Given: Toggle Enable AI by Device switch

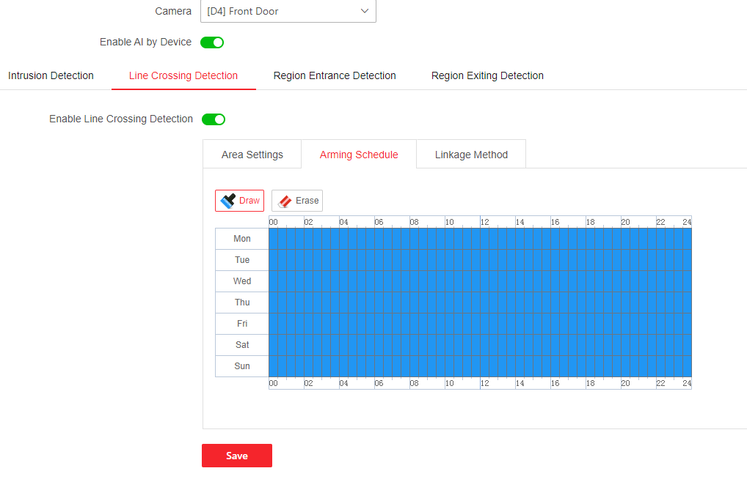Looking at the screenshot, I should click(212, 42).
